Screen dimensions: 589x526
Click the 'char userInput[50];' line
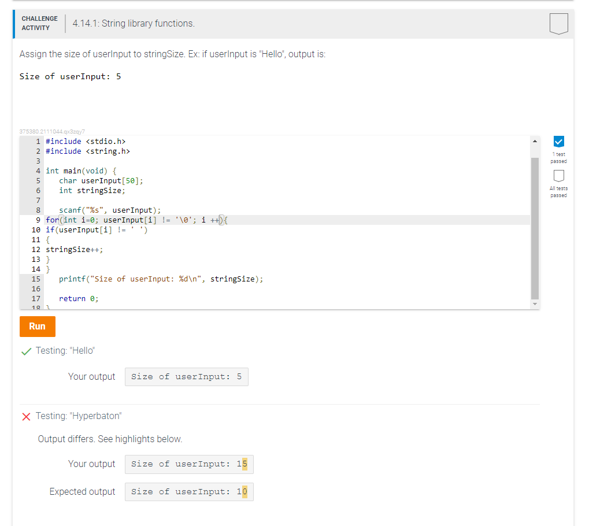point(101,181)
